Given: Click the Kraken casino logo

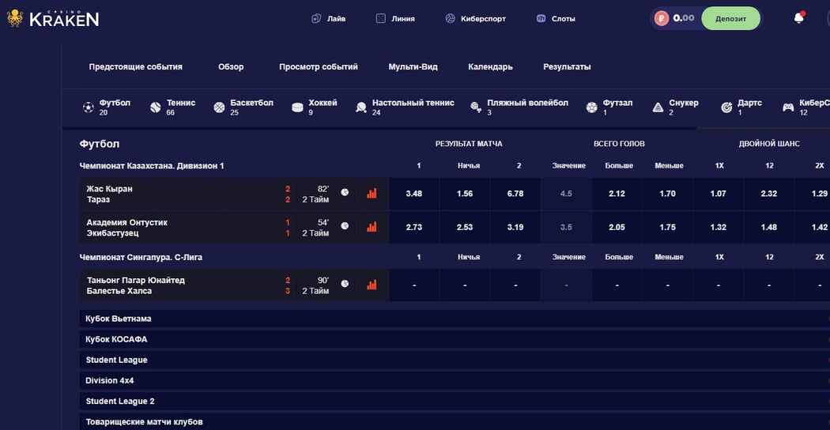Looking at the screenshot, I should tap(53, 18).
